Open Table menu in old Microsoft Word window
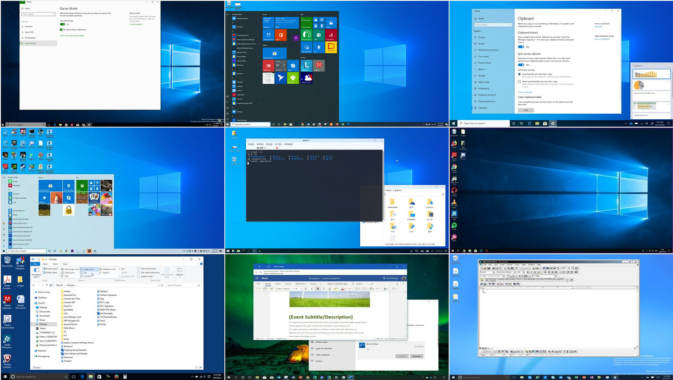 pos(524,265)
